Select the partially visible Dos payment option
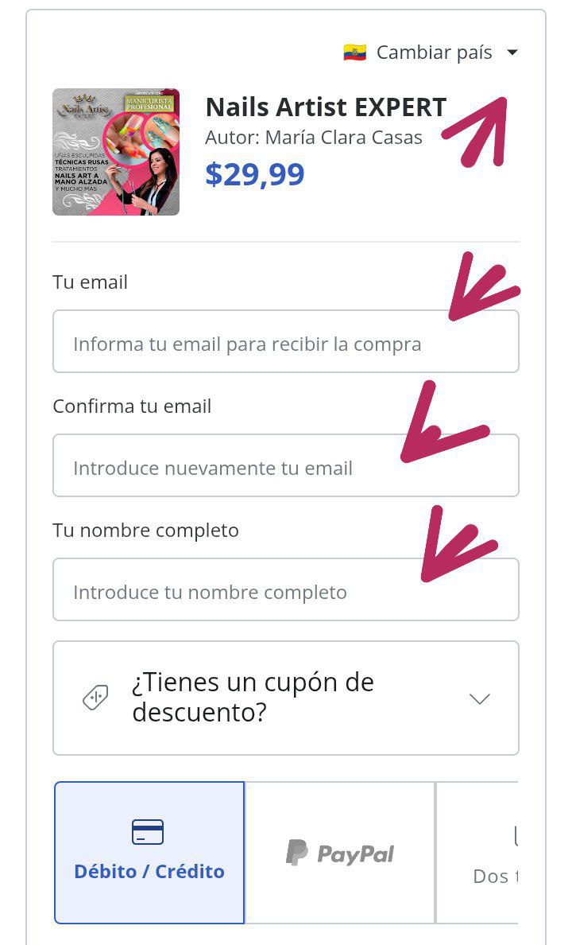Screen dimensions: 572x945 coord(477,853)
